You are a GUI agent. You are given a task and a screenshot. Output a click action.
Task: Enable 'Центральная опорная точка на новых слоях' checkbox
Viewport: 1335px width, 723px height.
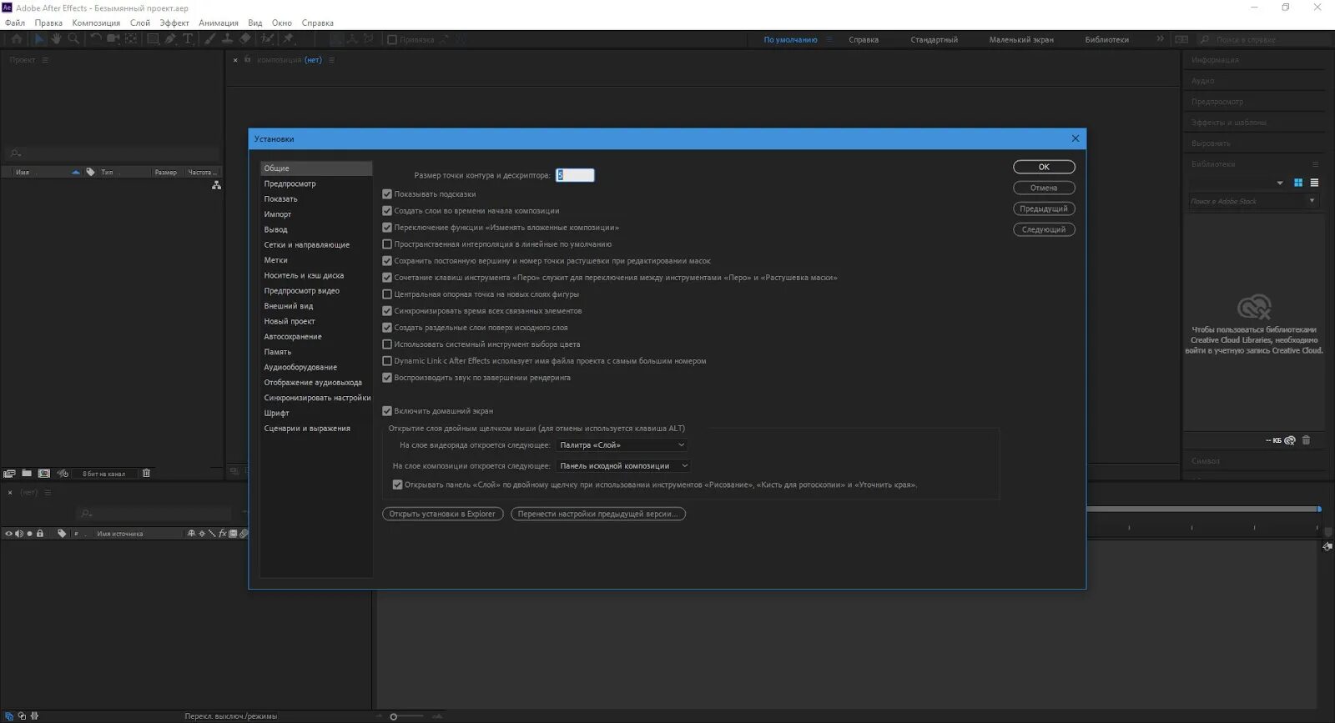(387, 294)
